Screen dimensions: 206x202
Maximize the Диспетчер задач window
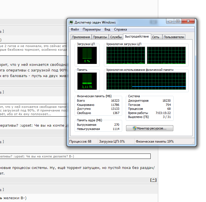pos(177,21)
